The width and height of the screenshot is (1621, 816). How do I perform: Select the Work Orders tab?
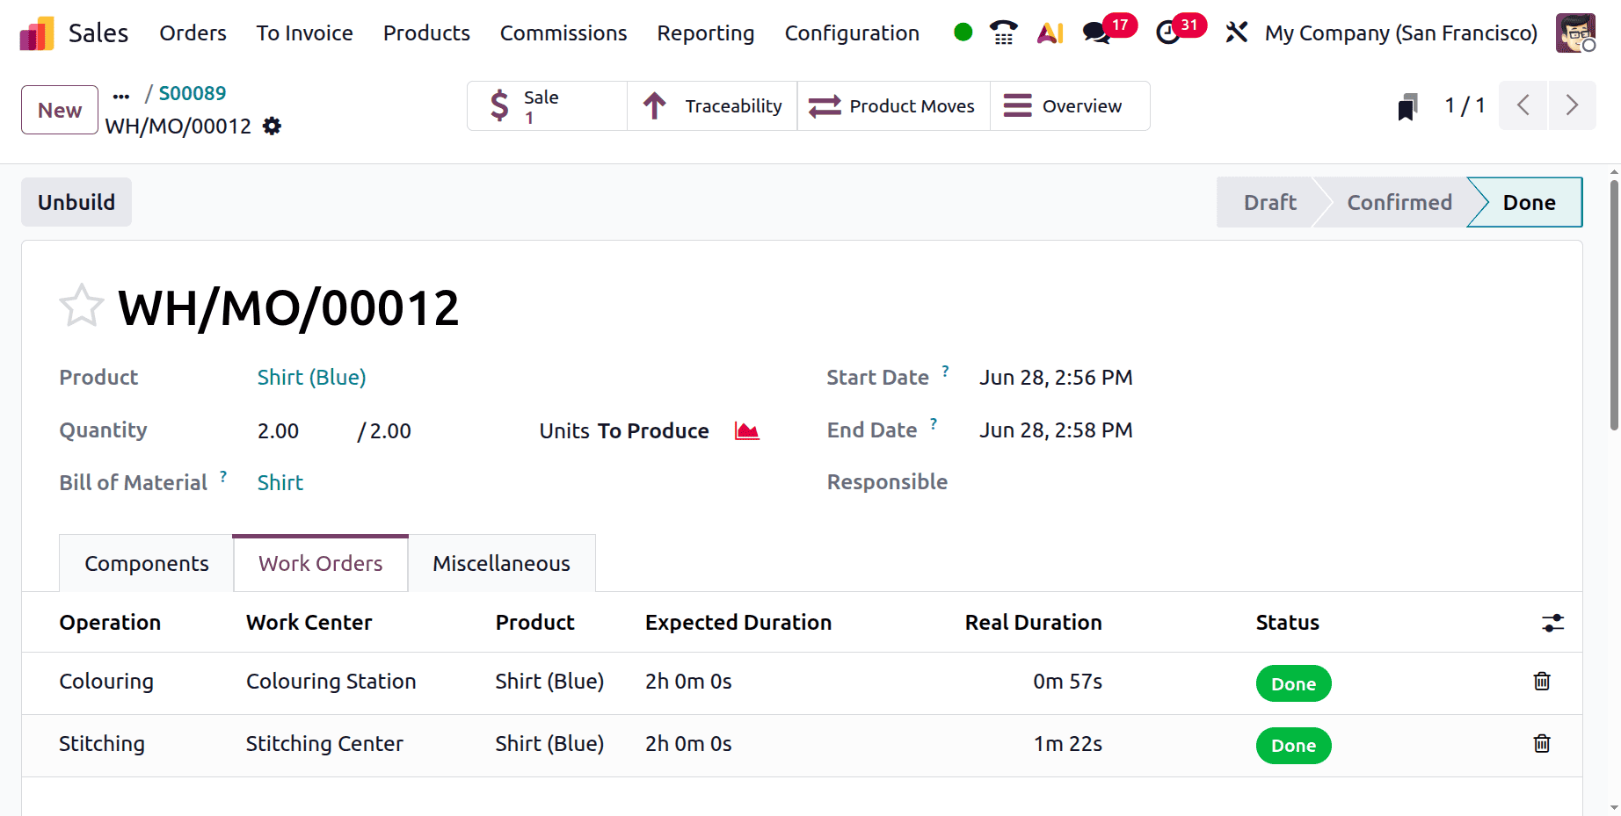pos(320,563)
